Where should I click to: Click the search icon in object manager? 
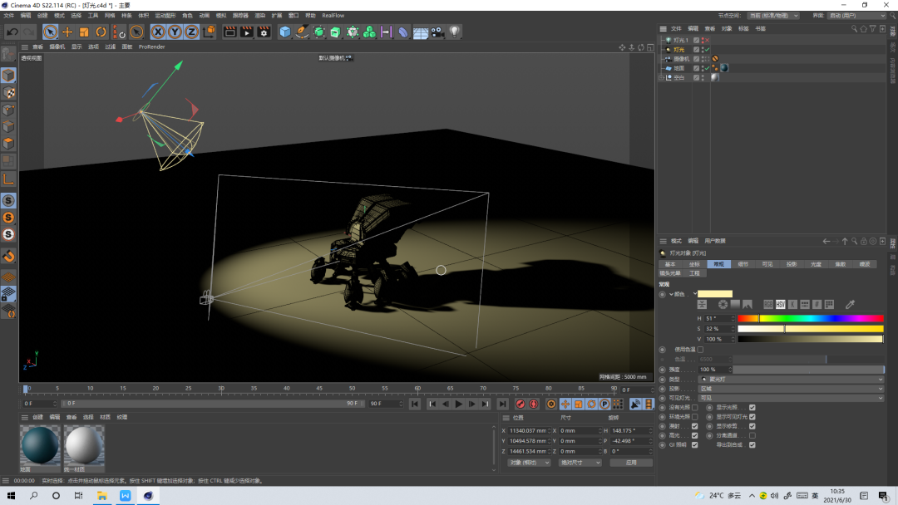[x=854, y=28]
